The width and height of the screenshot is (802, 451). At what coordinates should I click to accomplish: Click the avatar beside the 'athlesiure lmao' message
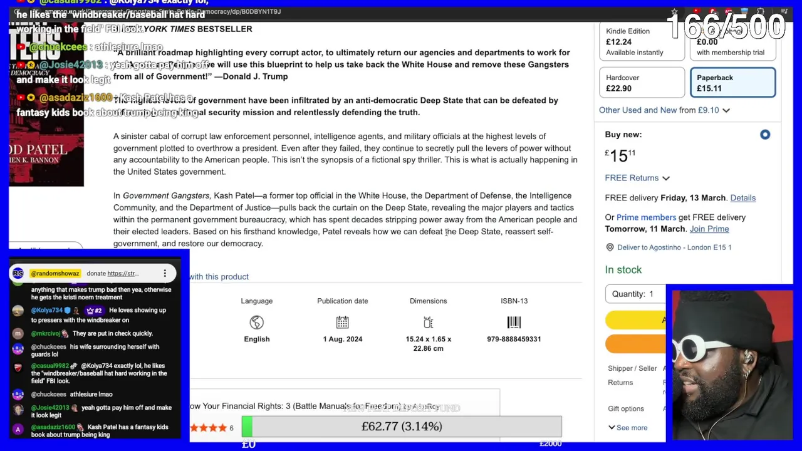click(18, 395)
